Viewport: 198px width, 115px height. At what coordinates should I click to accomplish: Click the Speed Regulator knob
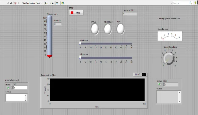pos(168,59)
